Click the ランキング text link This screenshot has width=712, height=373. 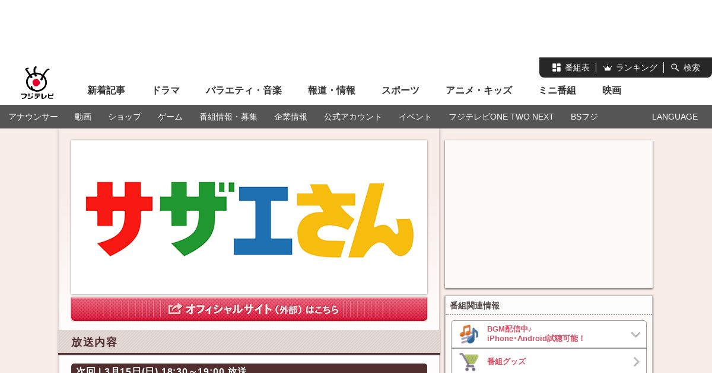(x=637, y=67)
